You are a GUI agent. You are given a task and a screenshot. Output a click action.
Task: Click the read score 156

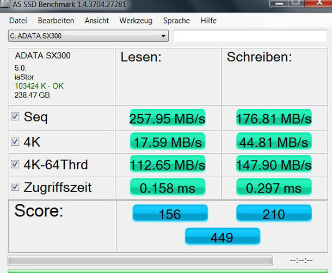(170, 213)
